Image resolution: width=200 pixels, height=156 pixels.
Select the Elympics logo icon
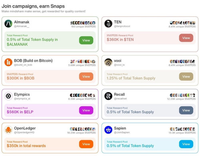(8, 96)
